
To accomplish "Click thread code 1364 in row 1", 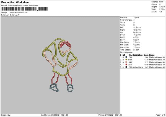I will (146, 57).
